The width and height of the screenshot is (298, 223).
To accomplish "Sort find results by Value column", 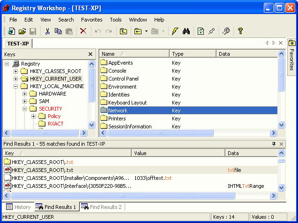I will coord(178,153).
